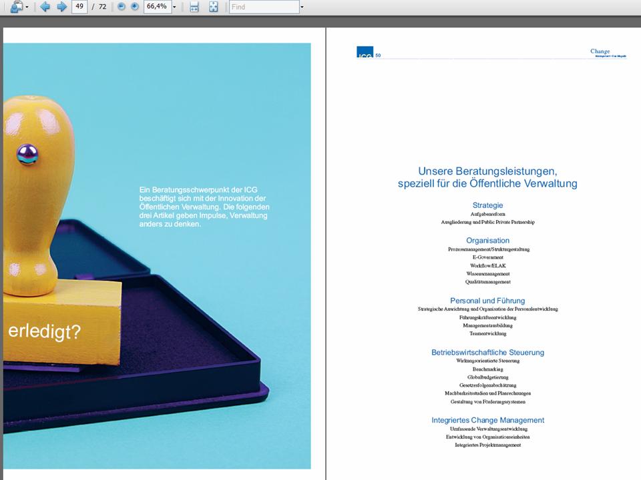Click the collaborate icon at toolbar start

click(x=16, y=7)
